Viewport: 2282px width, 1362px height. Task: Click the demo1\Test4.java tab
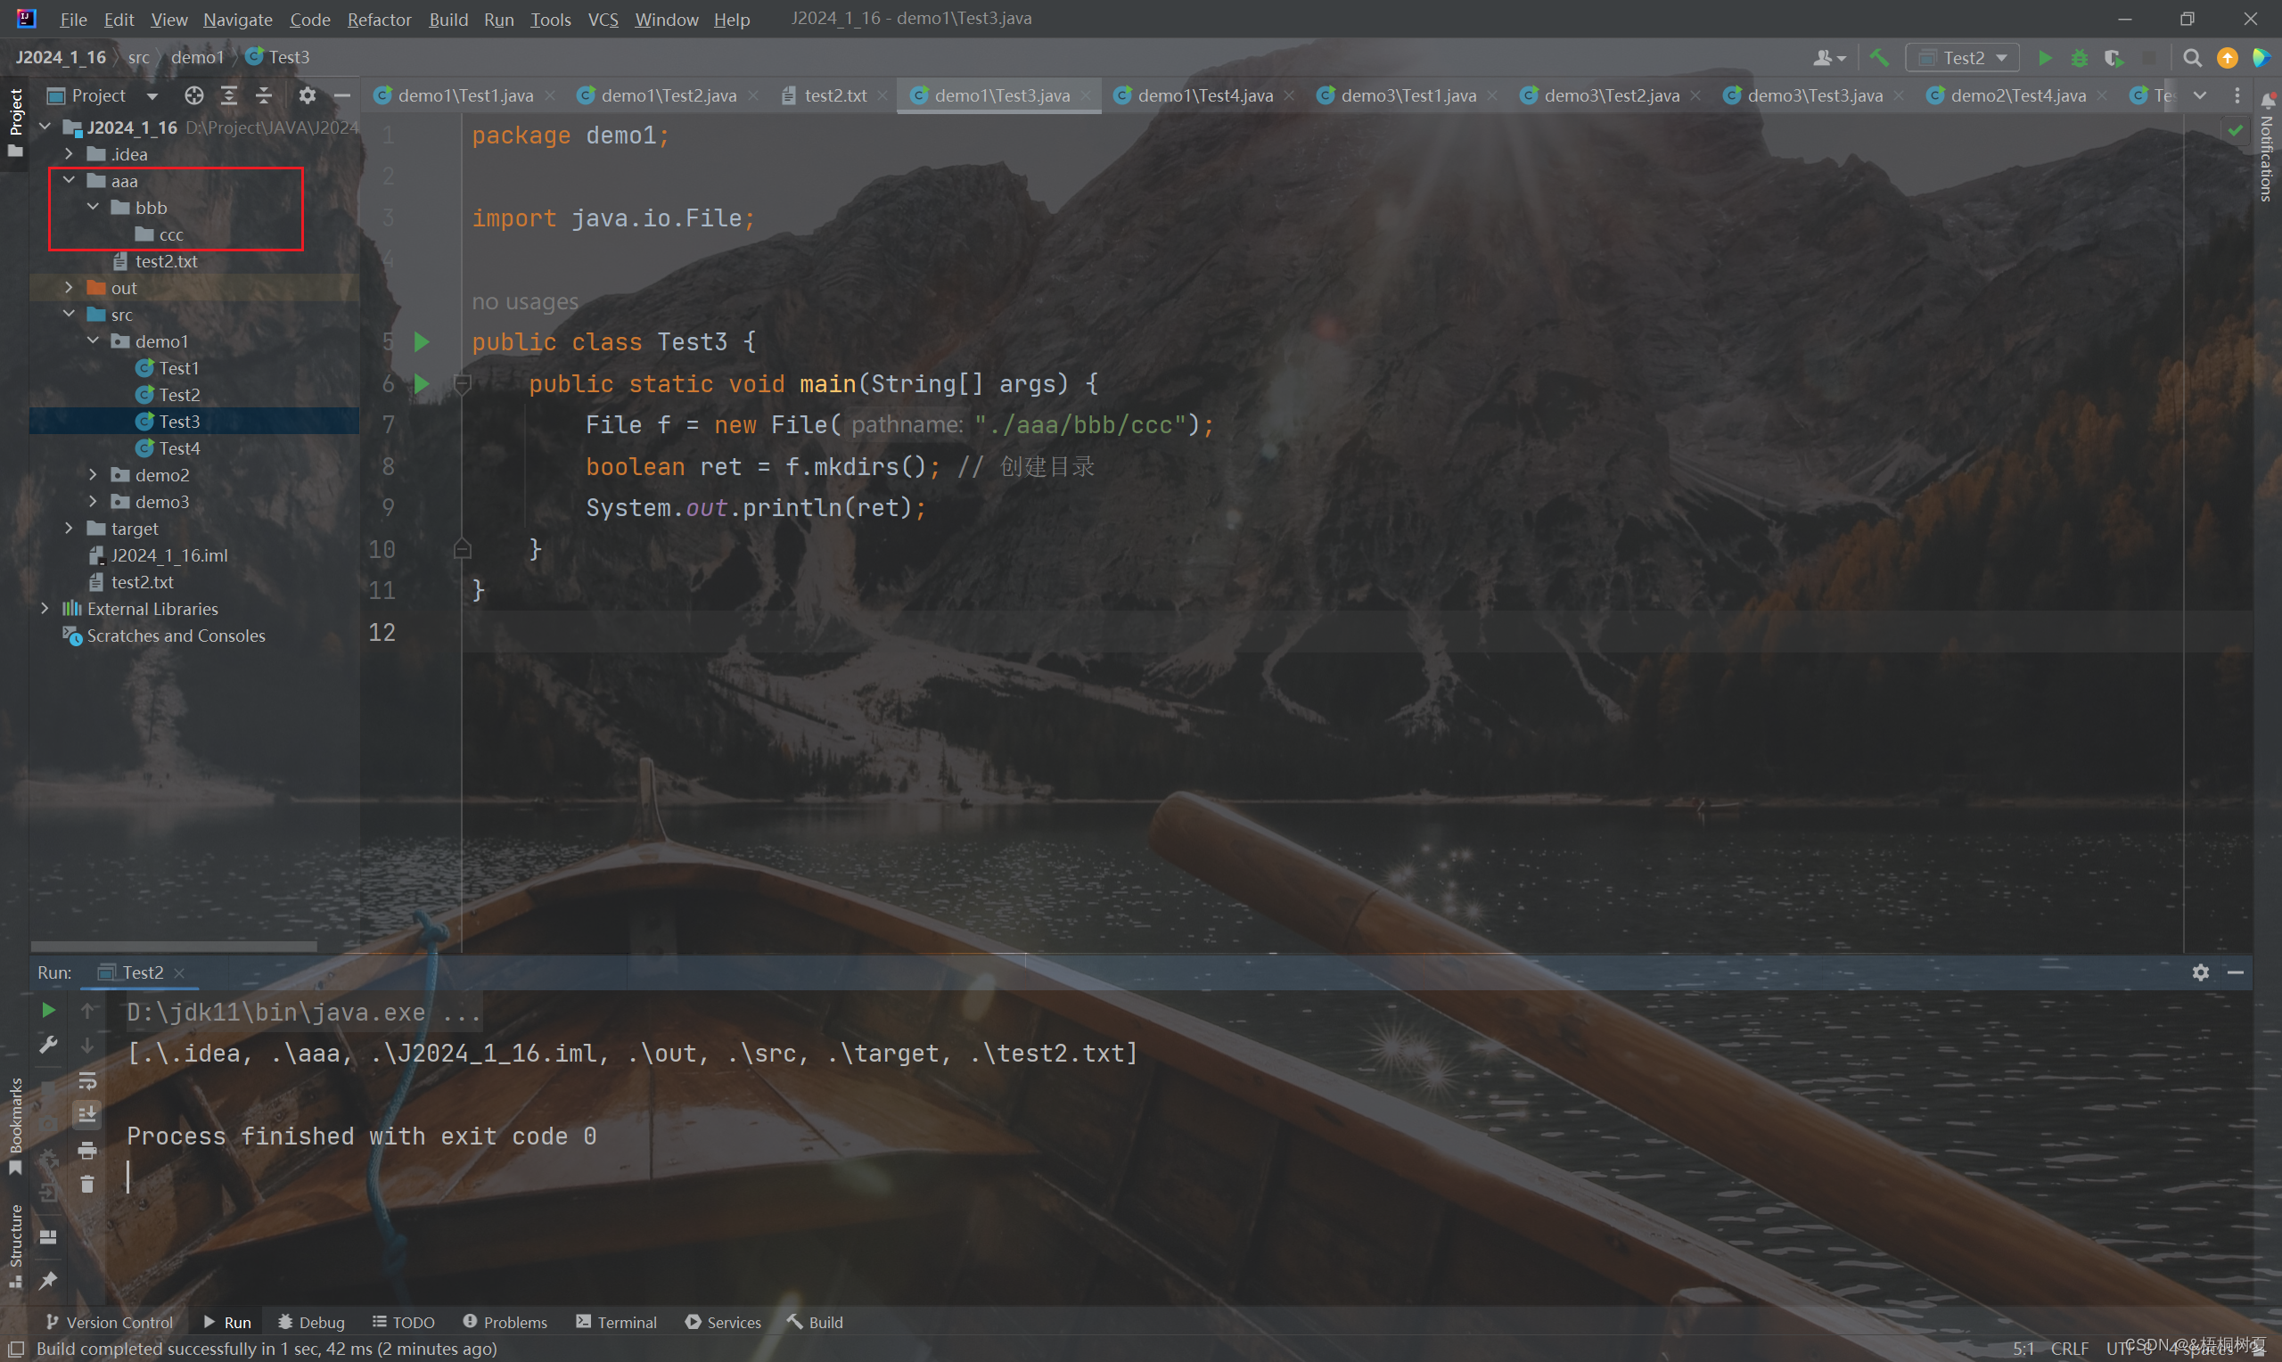[1199, 95]
